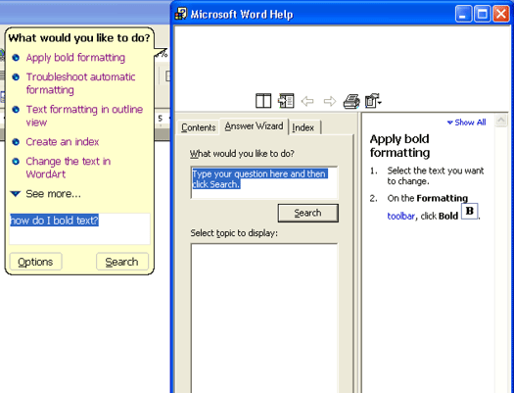Select the Answer Wizard tab

point(254,126)
